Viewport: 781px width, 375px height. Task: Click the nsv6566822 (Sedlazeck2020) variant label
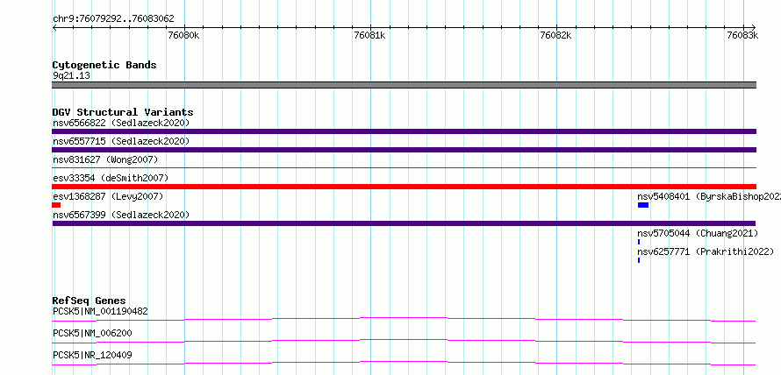pos(121,123)
